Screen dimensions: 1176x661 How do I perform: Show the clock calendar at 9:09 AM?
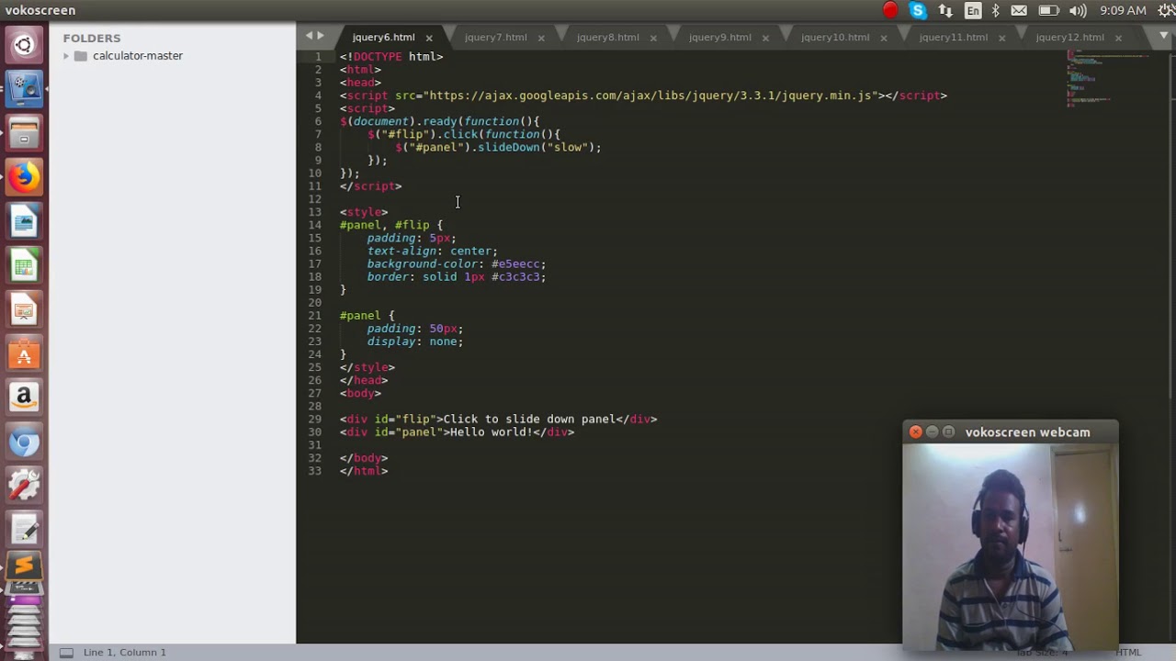(1123, 10)
